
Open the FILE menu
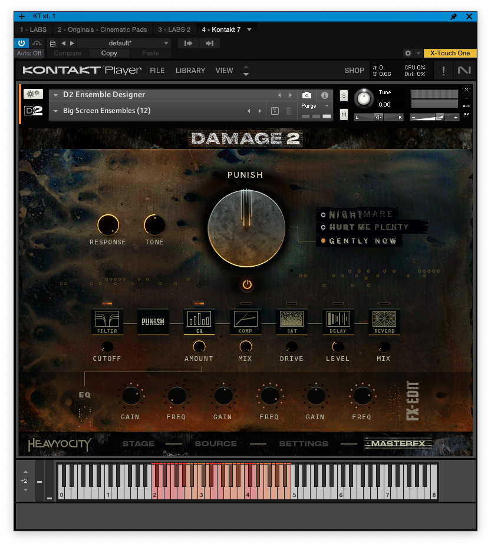[x=157, y=71]
